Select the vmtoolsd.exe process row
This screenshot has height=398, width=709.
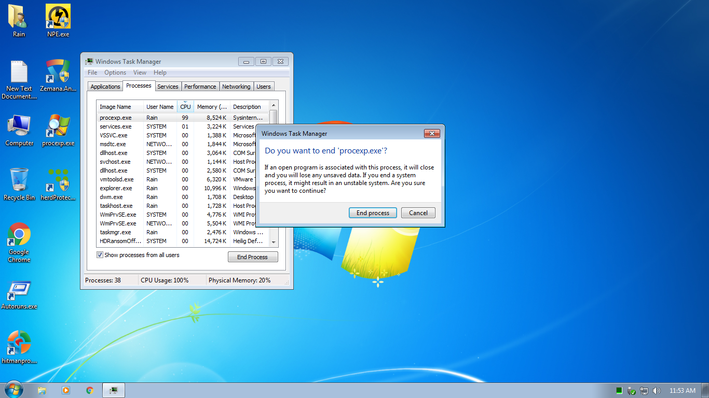183,179
